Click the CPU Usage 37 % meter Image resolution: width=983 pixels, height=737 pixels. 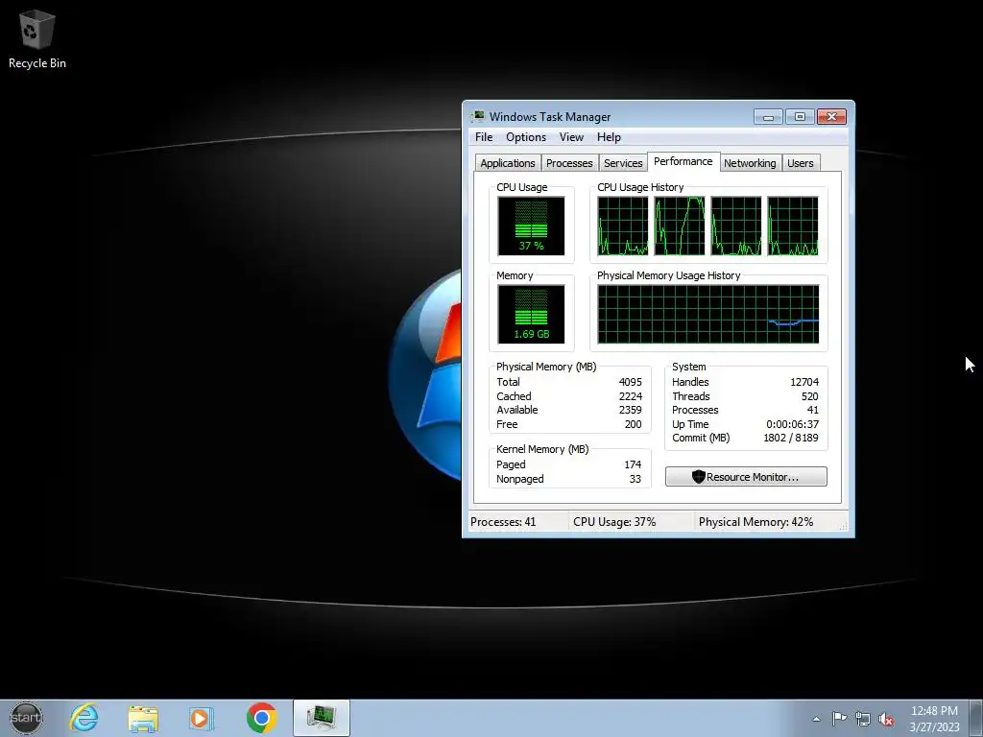click(531, 226)
